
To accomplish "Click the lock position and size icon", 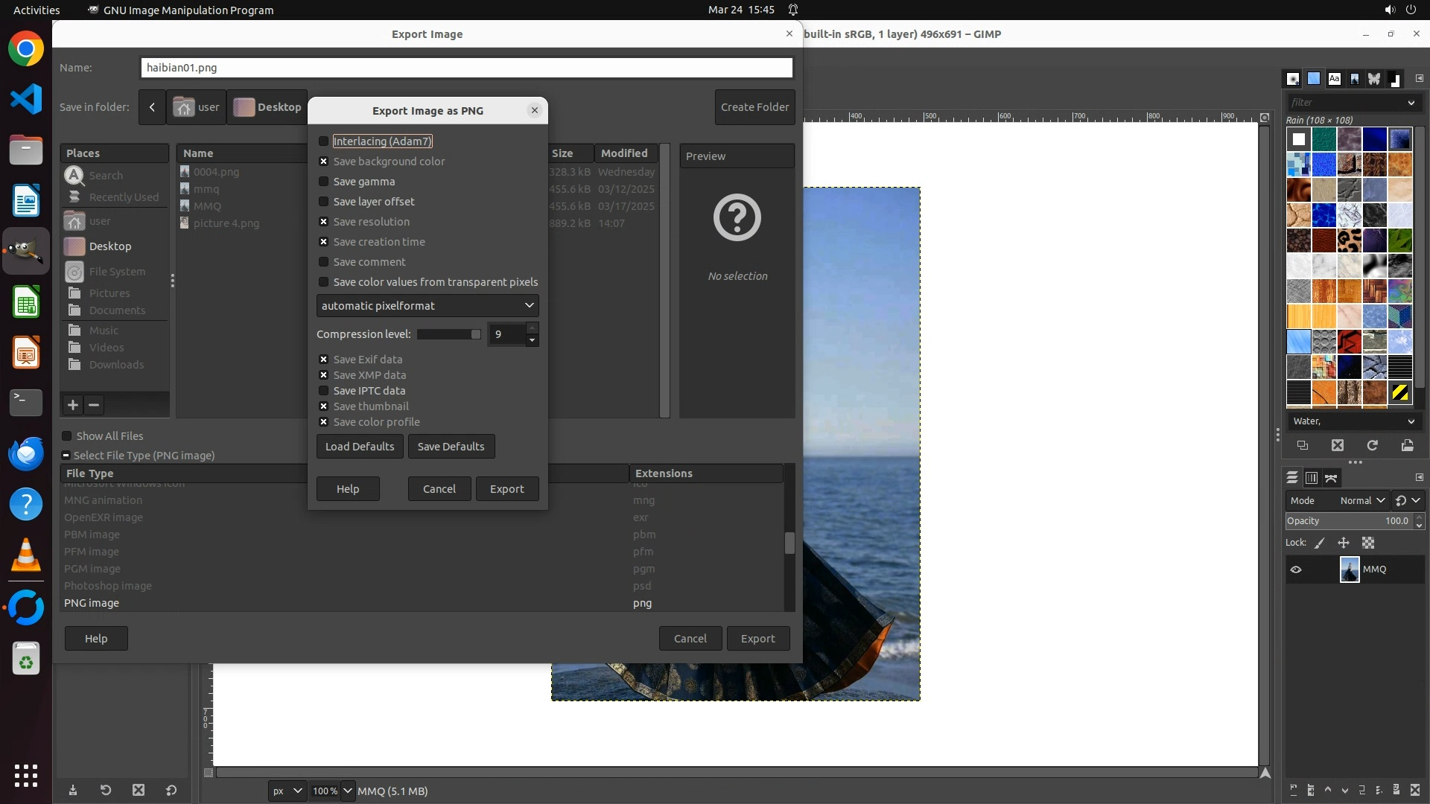I will [1344, 543].
